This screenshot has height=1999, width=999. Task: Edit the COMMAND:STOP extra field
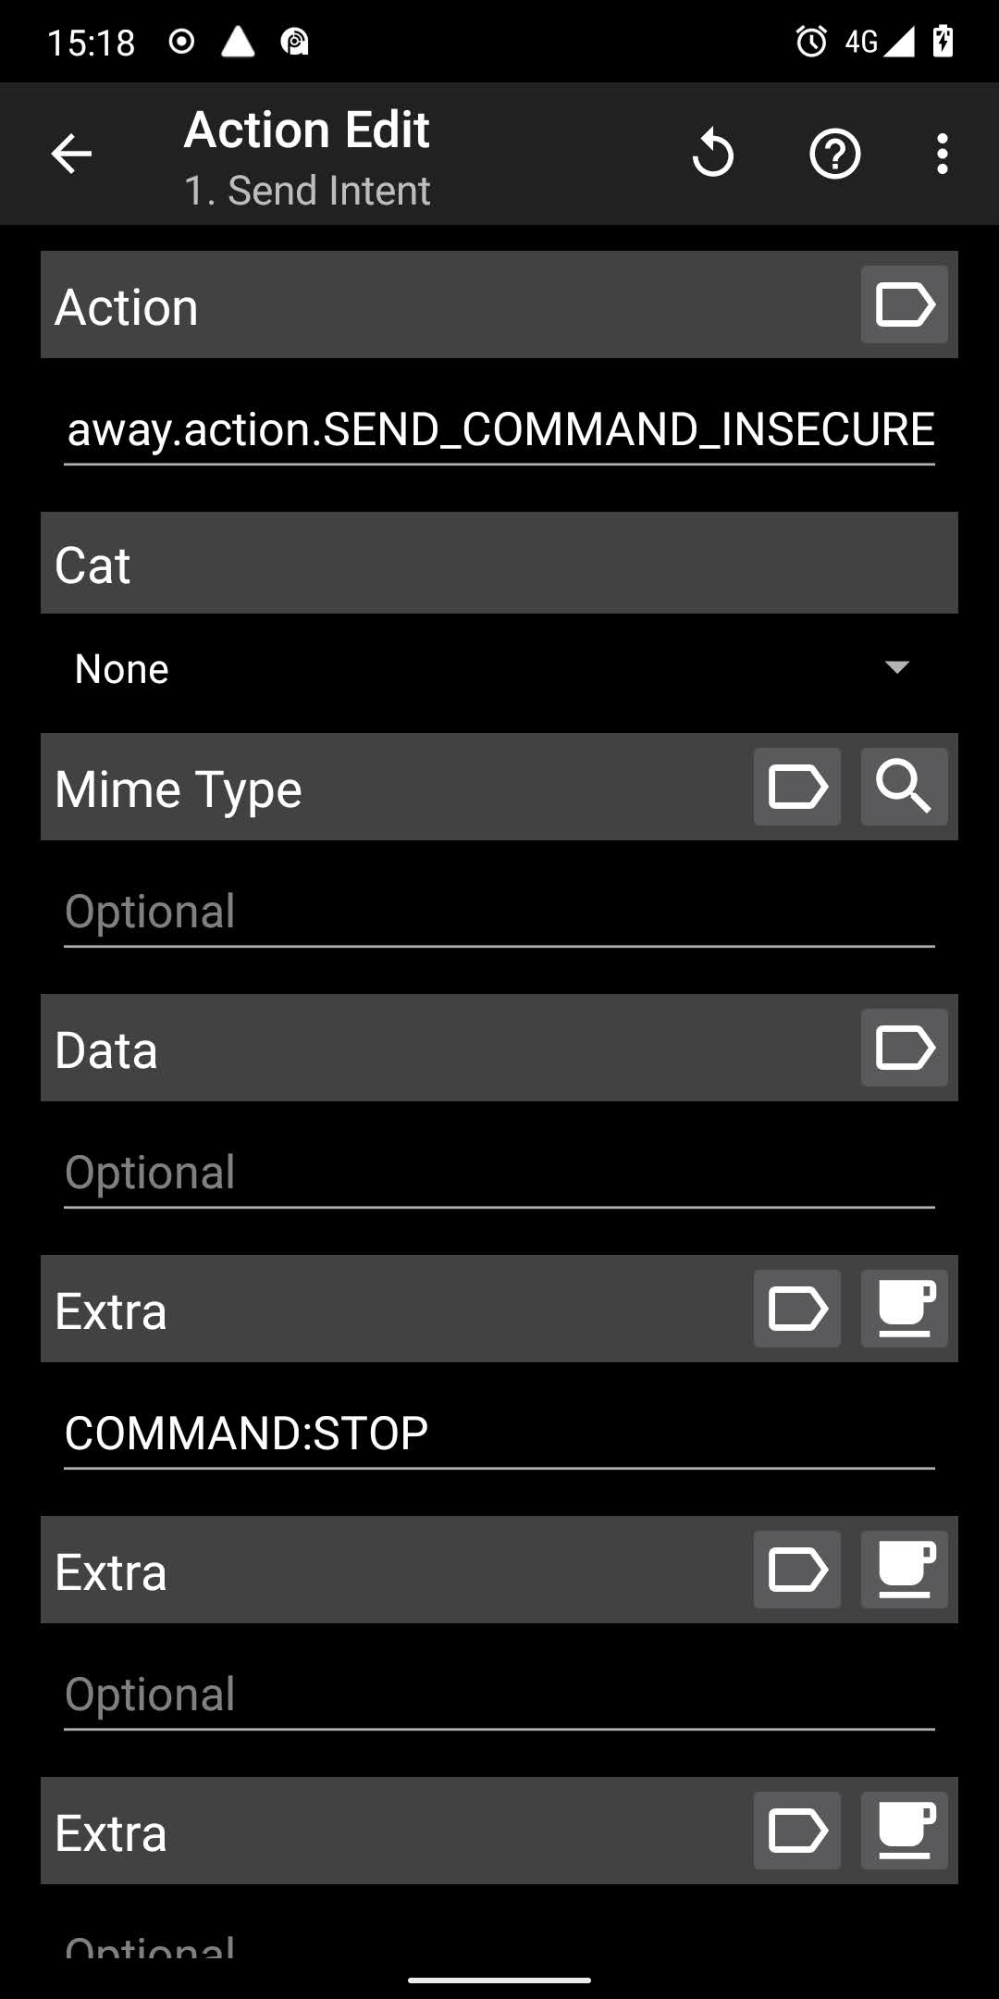[499, 1434]
